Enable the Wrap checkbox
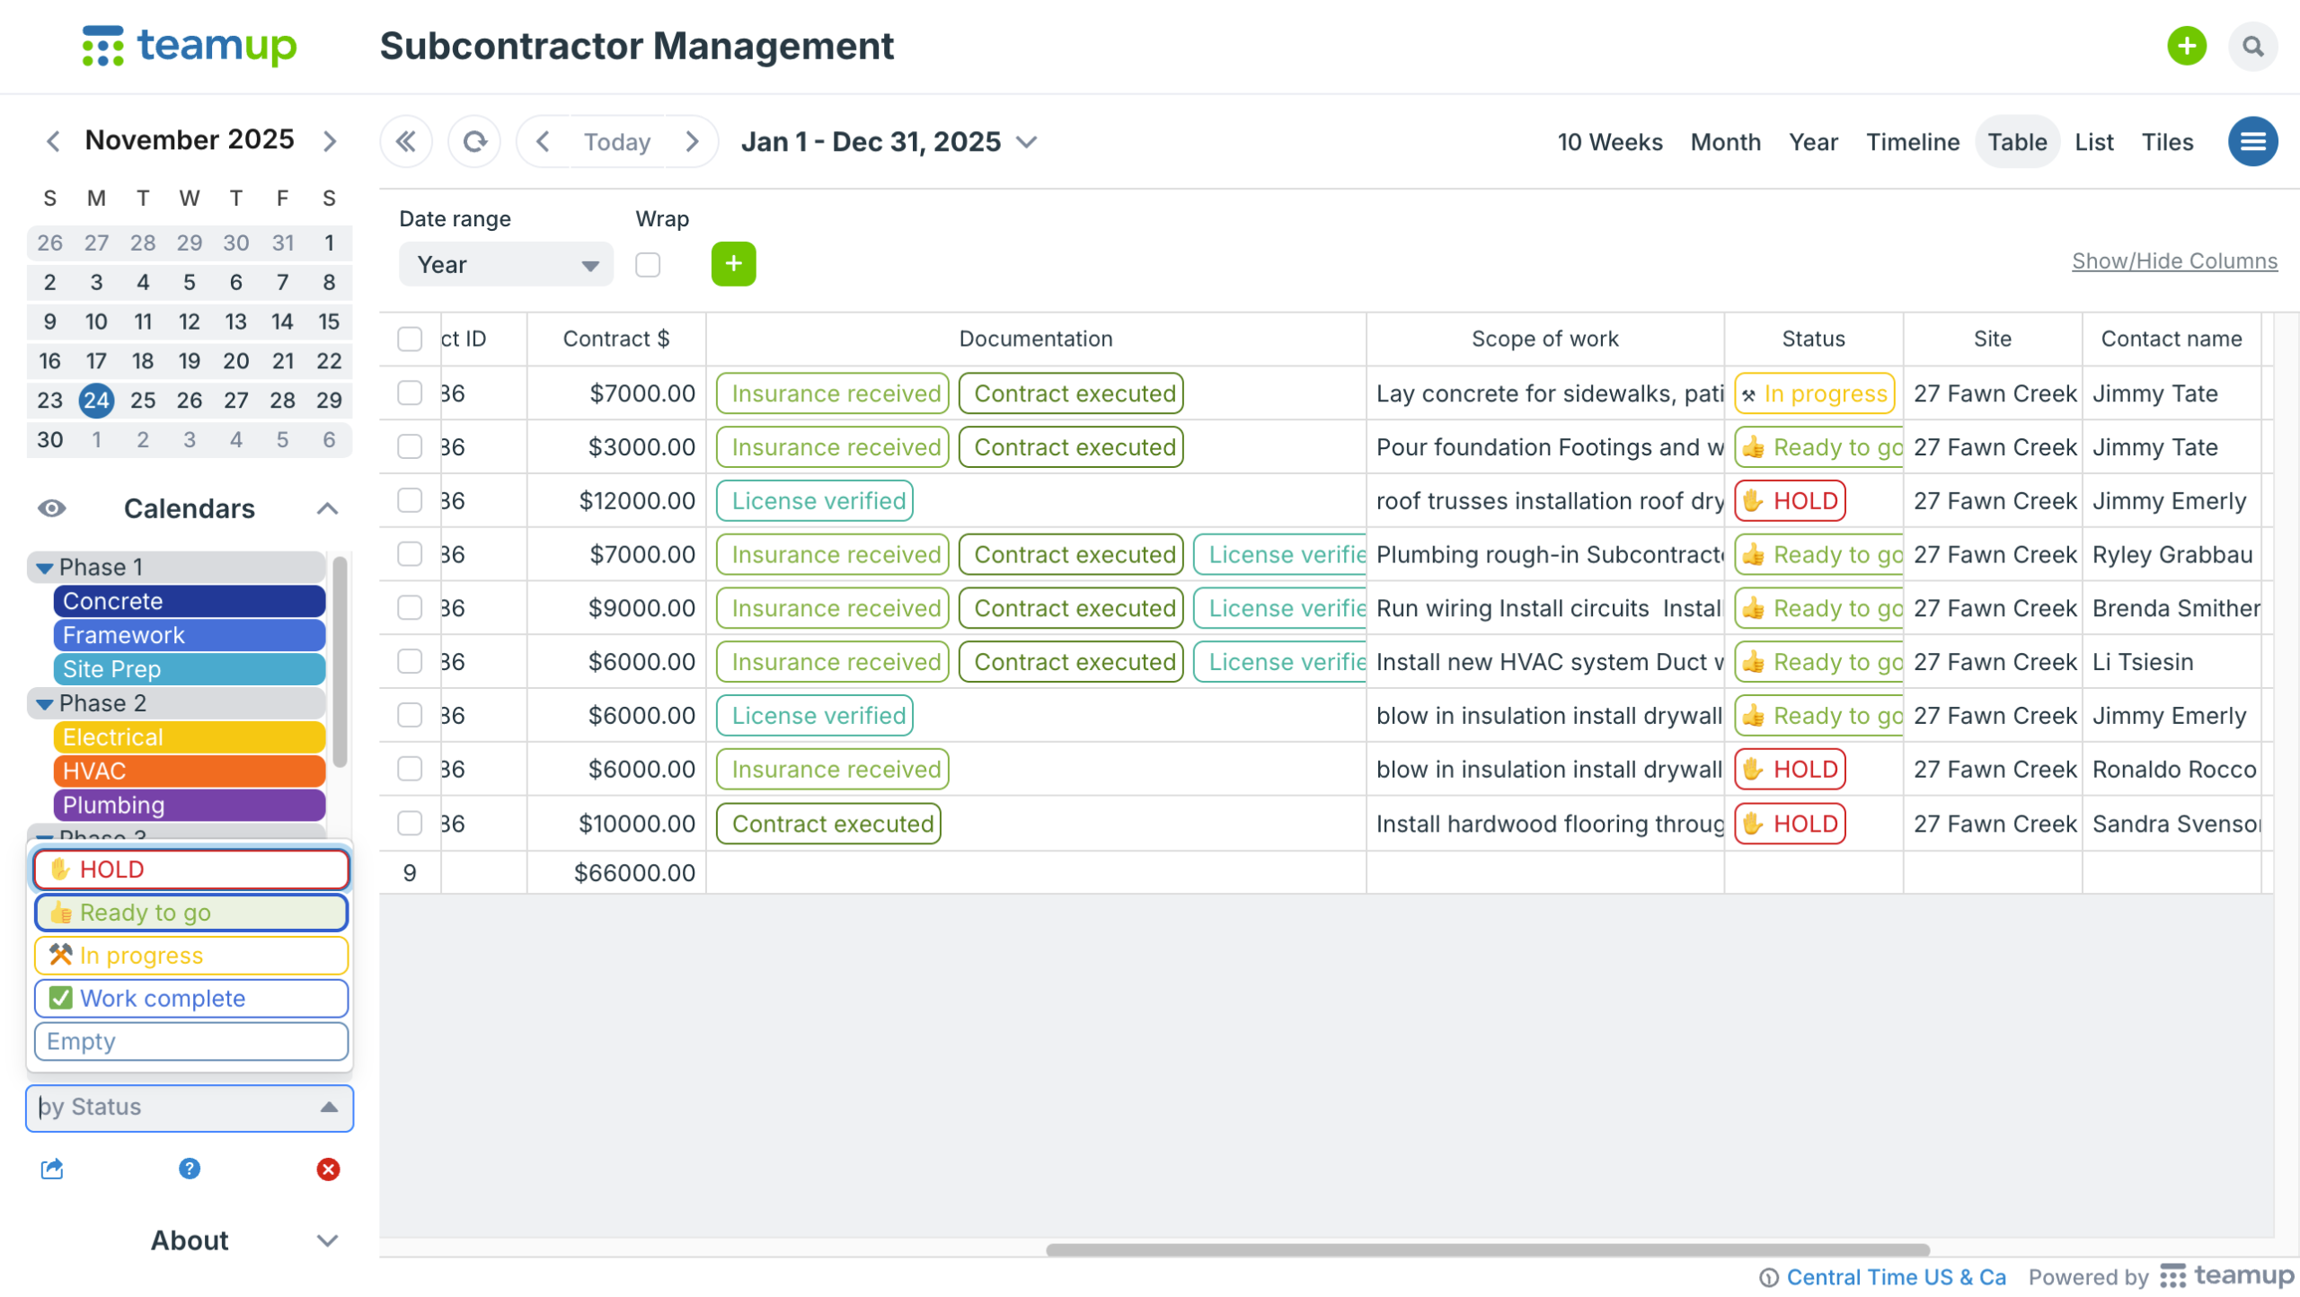 point(648,265)
